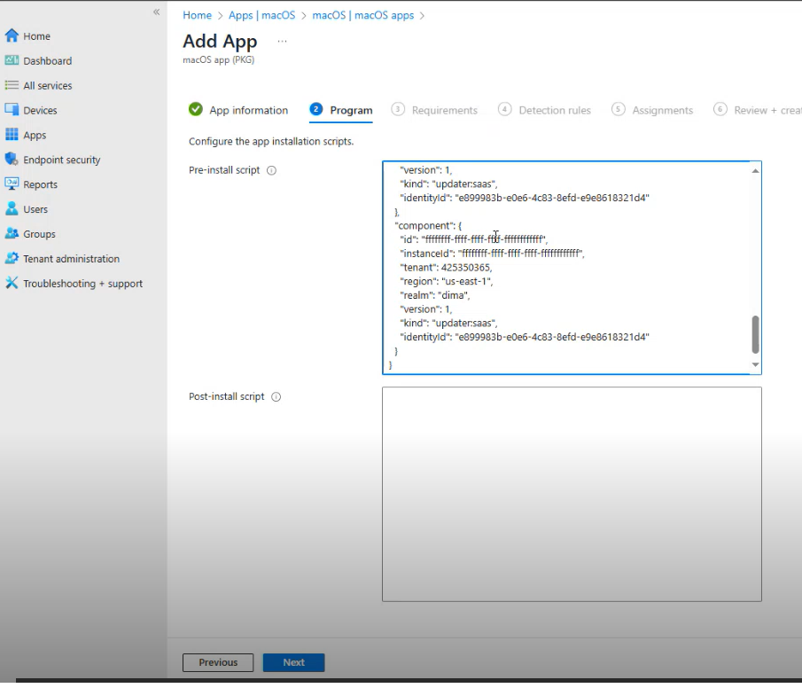Click the Pre-install script scrollbar thumb
This screenshot has height=688, width=802.
(x=755, y=334)
